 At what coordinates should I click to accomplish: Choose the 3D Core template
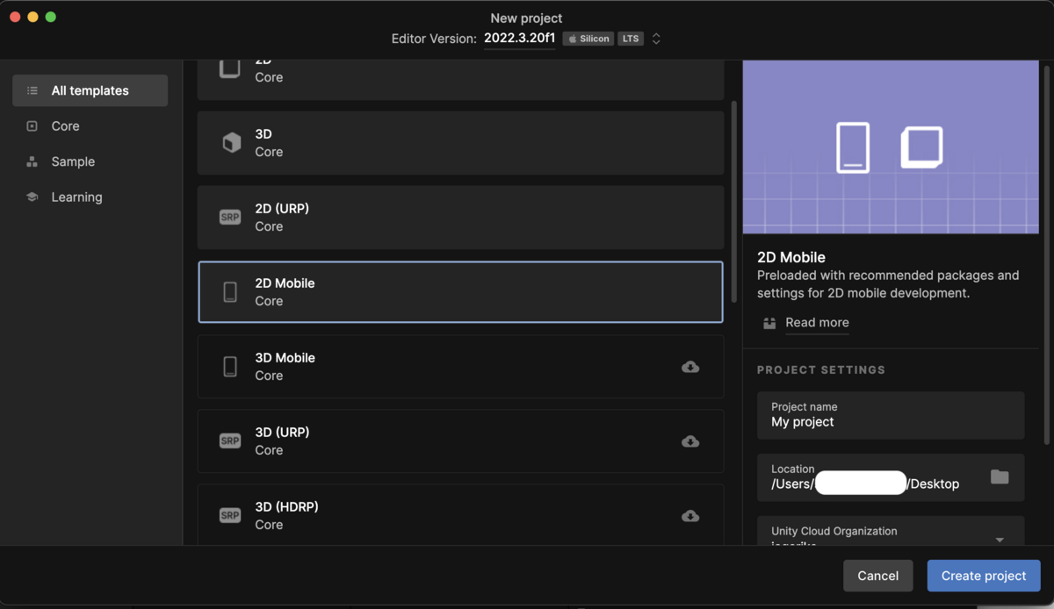pyautogui.click(x=460, y=143)
